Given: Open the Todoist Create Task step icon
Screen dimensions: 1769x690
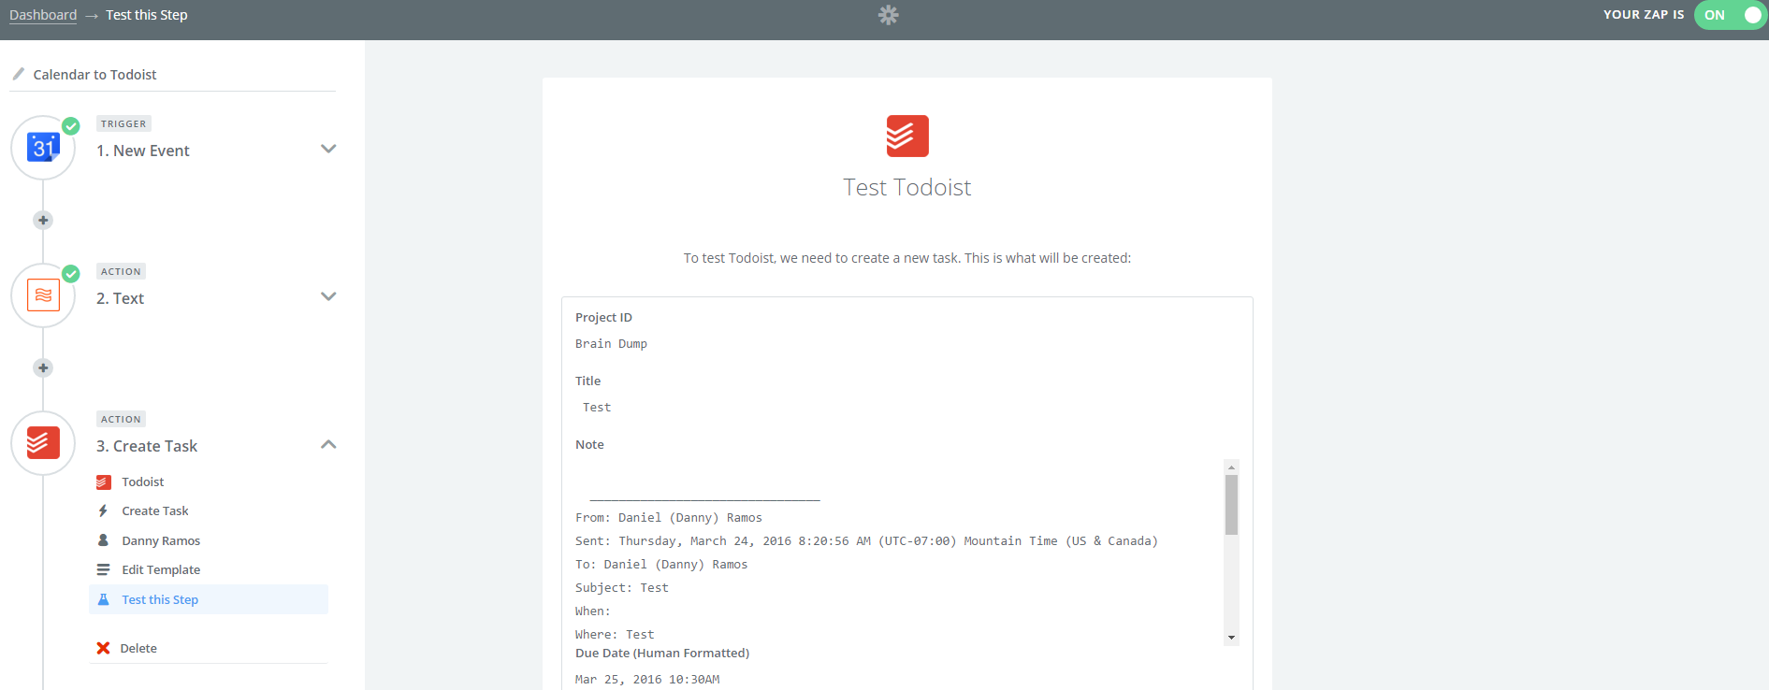Looking at the screenshot, I should coord(43,443).
